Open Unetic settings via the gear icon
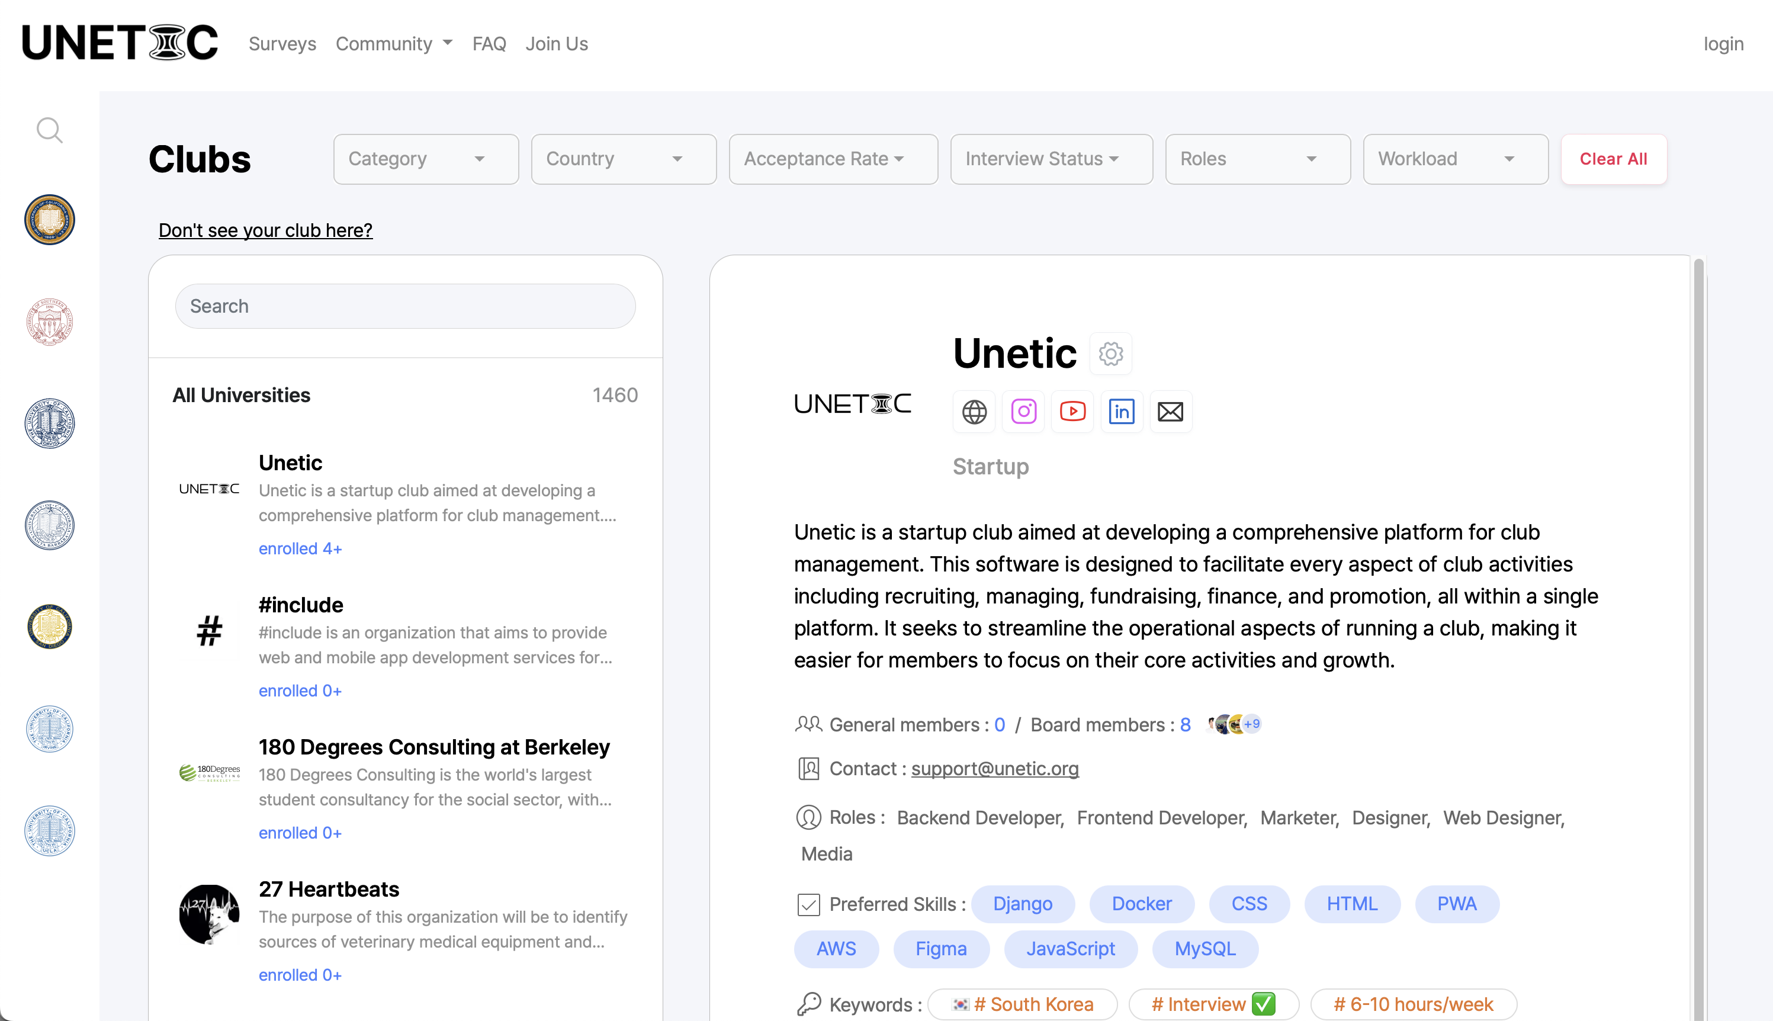Viewport: 1773px width, 1021px height. click(1110, 354)
